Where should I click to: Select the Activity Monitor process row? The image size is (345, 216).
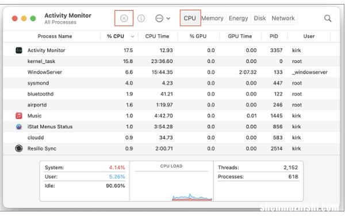[171, 50]
